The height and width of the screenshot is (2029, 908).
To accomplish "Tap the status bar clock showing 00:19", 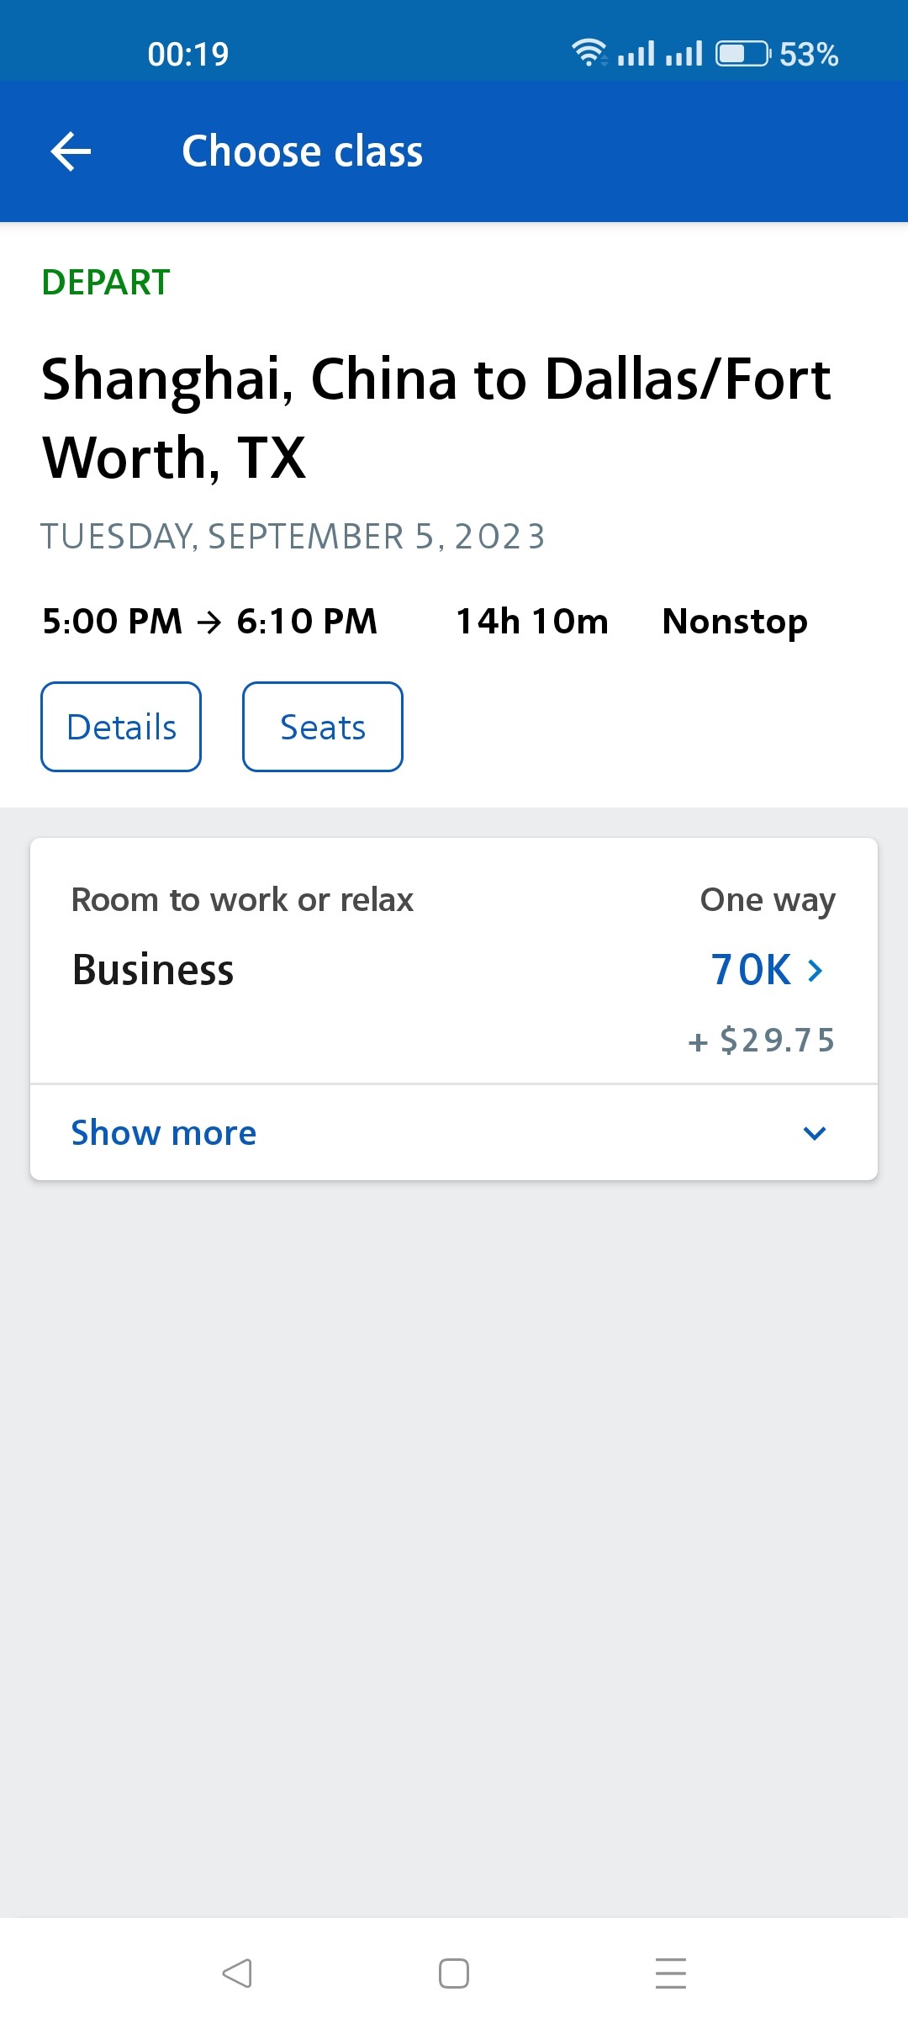I will point(188,54).
